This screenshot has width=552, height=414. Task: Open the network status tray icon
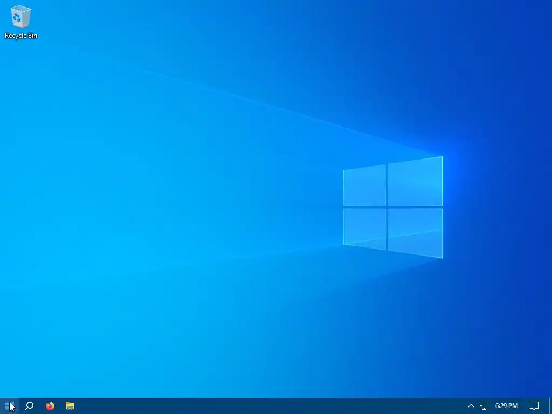click(484, 406)
